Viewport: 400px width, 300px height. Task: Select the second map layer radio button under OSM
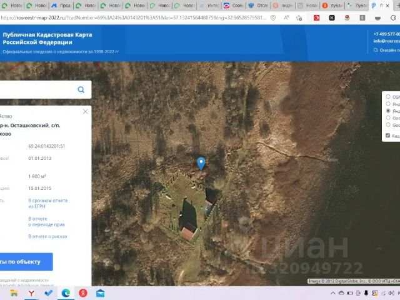coord(388,104)
